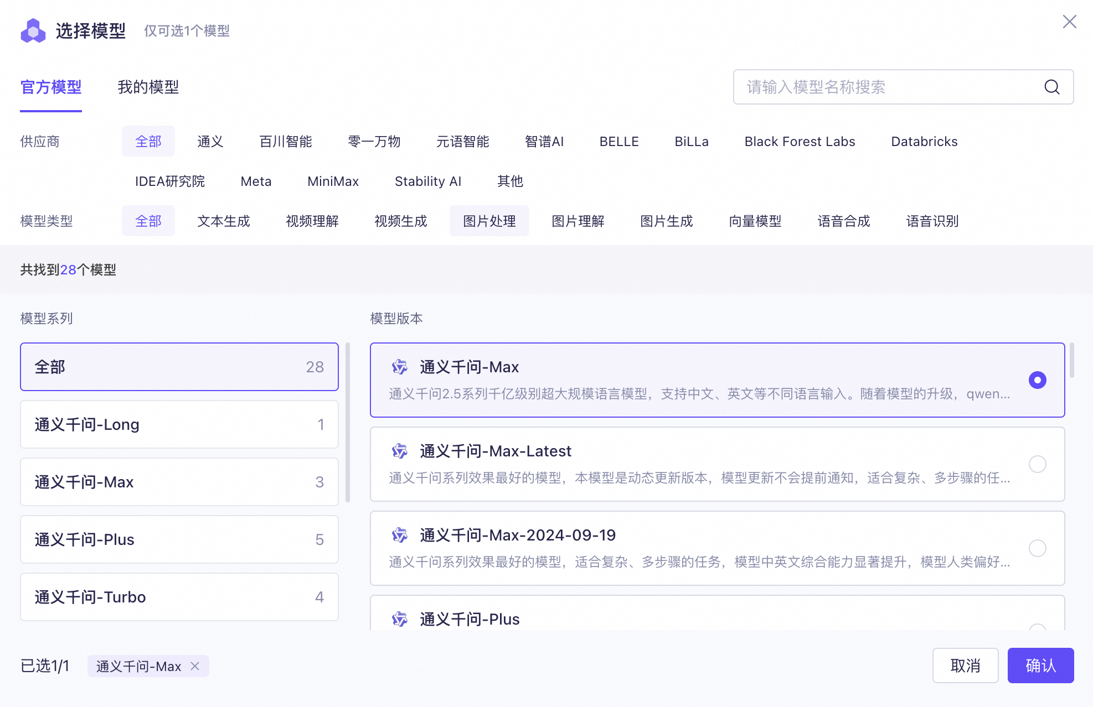This screenshot has height=707, width=1093.
Task: Select model type 视频生成
Action: pyautogui.click(x=401, y=221)
